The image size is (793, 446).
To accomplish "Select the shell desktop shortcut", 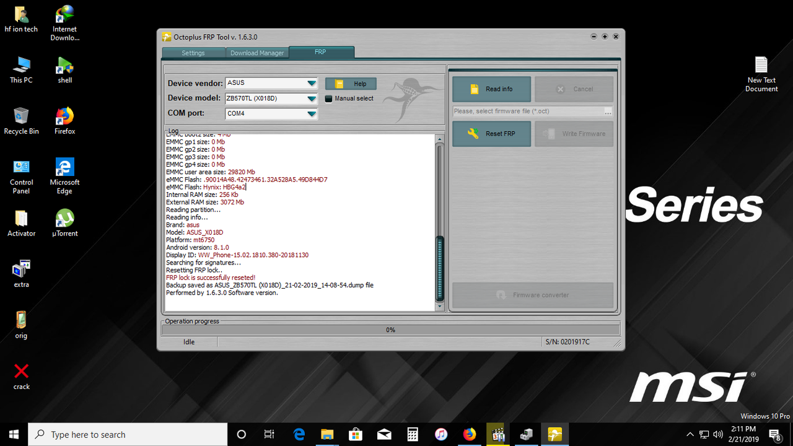I will click(x=64, y=70).
